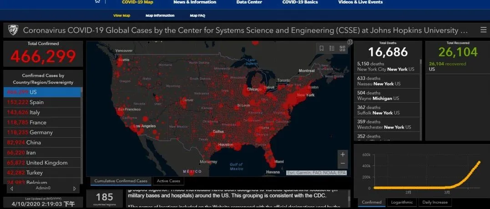Open the COVID-19 Map menu
Screen dimensions: 490x209
(x=137, y=2)
